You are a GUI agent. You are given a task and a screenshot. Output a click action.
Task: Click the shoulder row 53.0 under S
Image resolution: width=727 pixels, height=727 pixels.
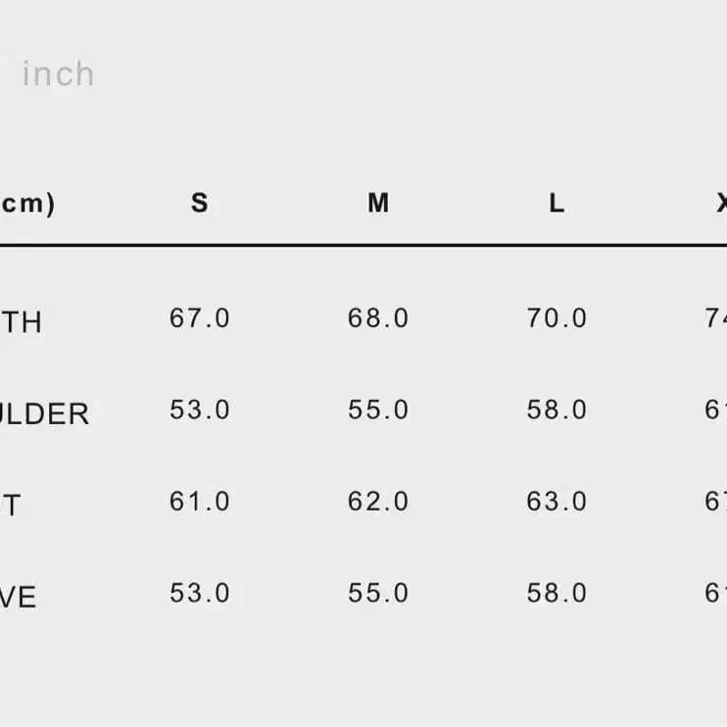pyautogui.click(x=200, y=410)
